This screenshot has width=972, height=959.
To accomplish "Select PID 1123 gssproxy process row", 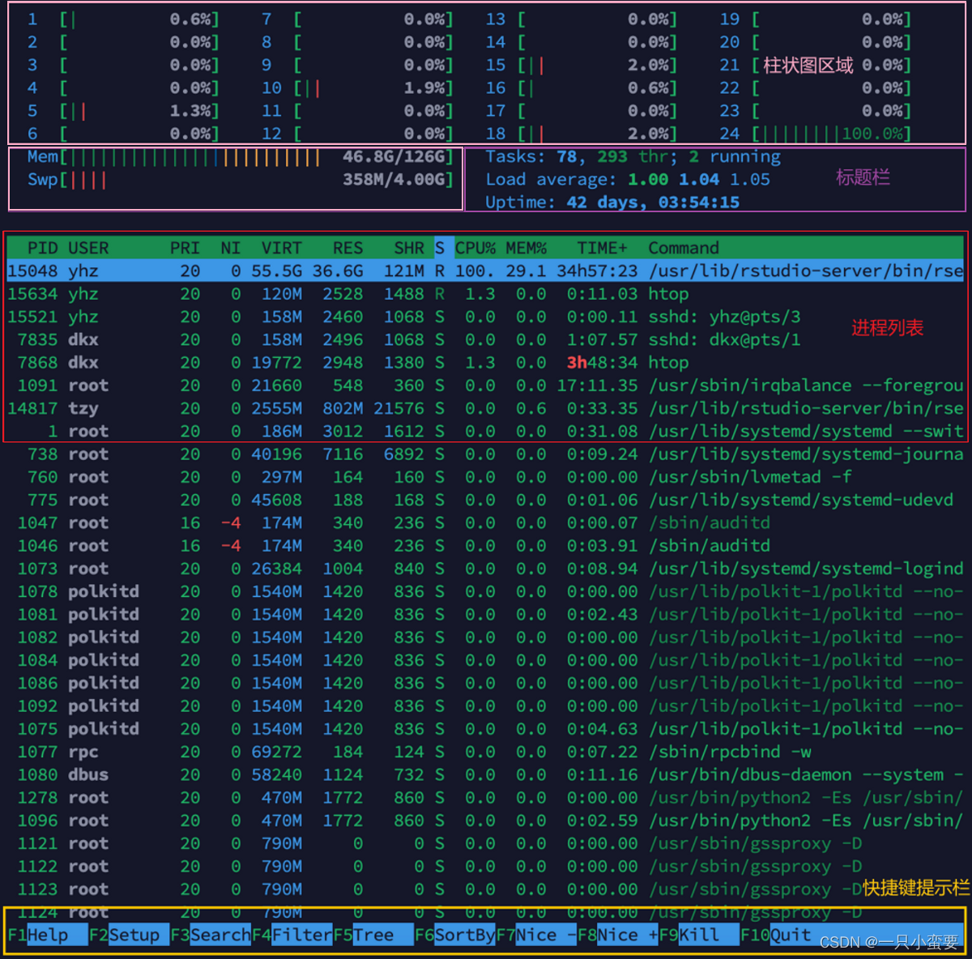I will coord(485,889).
